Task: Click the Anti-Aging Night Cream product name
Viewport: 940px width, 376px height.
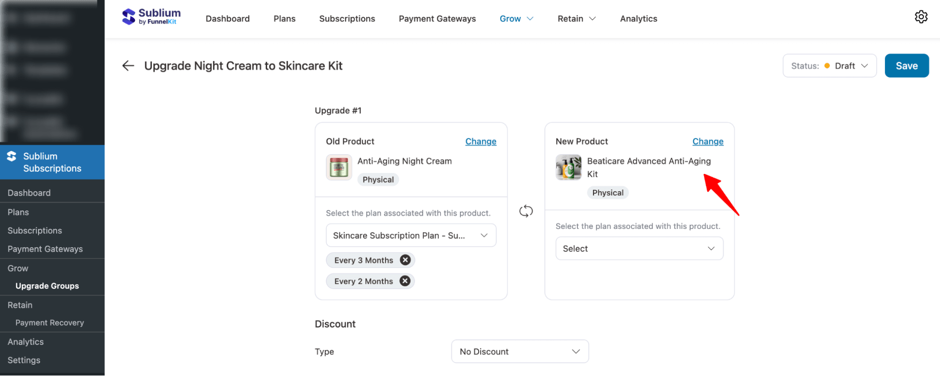Action: (x=404, y=161)
